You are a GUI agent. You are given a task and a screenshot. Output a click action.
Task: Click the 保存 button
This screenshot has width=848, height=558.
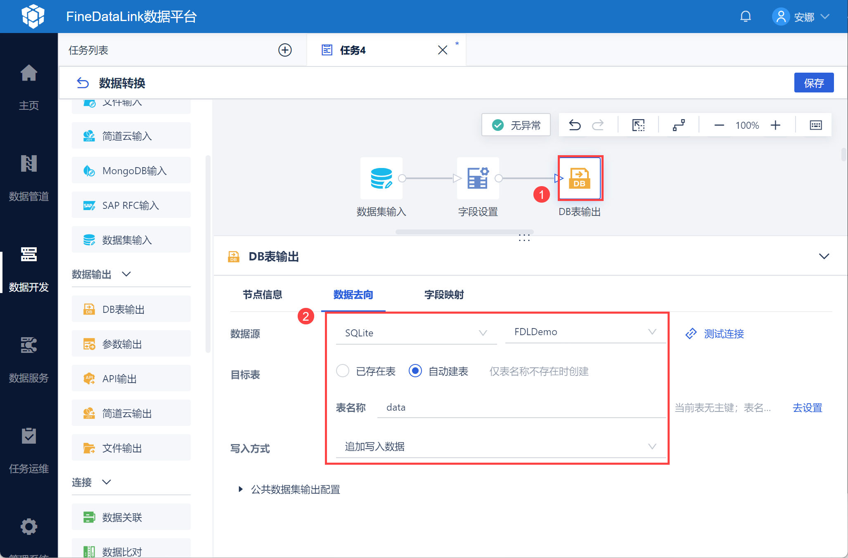tap(813, 83)
